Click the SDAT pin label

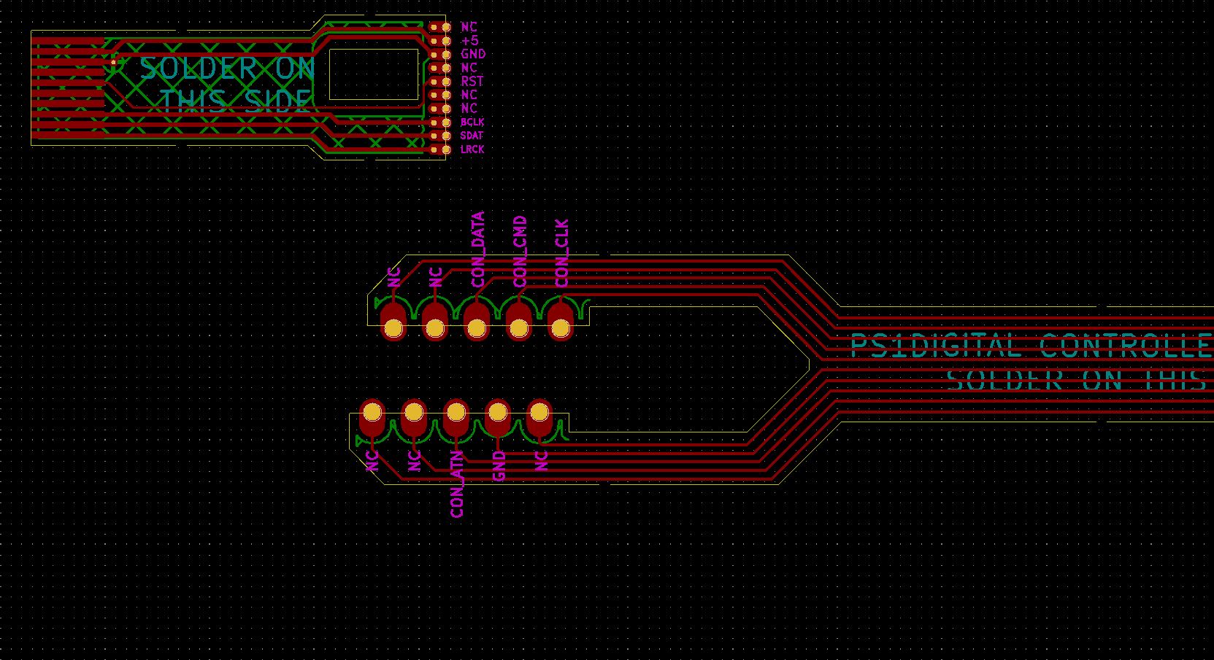(x=472, y=136)
